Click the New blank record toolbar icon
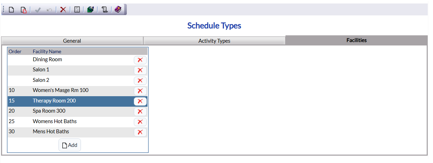The width and height of the screenshot is (433, 163). 12,10
